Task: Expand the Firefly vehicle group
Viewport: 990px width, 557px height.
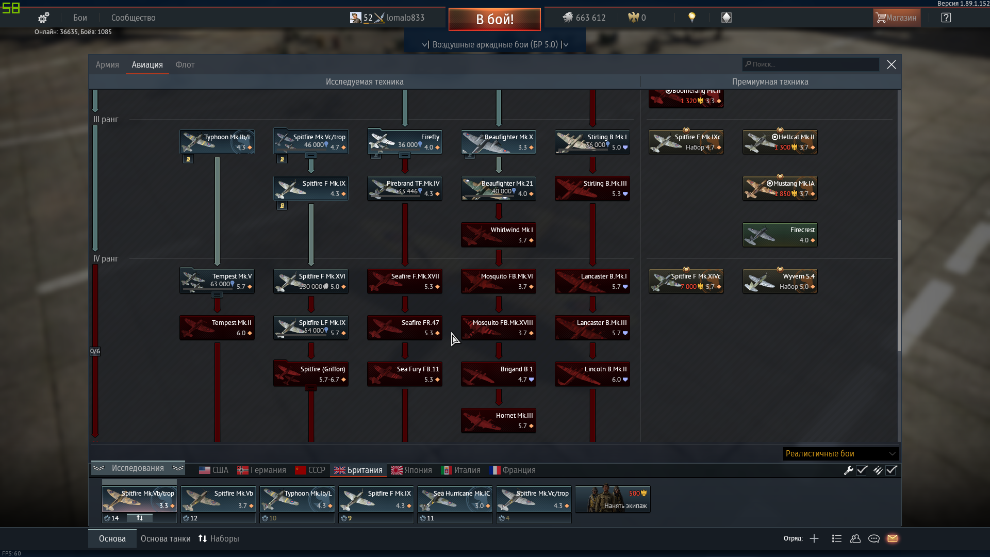Action: point(404,155)
